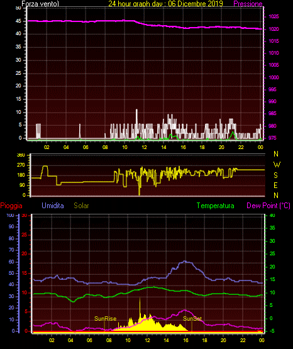Click pressure axis value 990

(272, 101)
